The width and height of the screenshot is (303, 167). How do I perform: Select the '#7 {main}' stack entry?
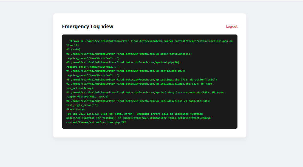tap(73, 50)
